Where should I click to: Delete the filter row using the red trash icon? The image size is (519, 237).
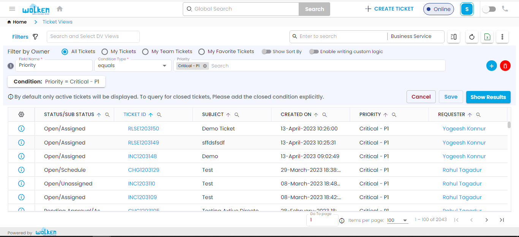(x=505, y=66)
